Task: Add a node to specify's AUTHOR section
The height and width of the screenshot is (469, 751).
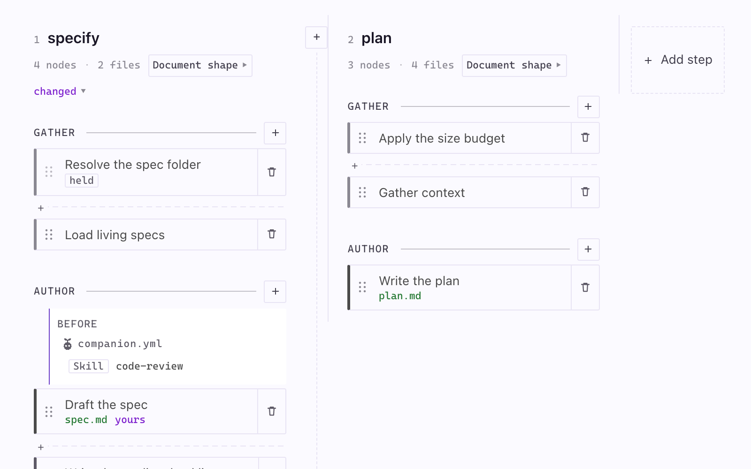Action: pos(275,291)
